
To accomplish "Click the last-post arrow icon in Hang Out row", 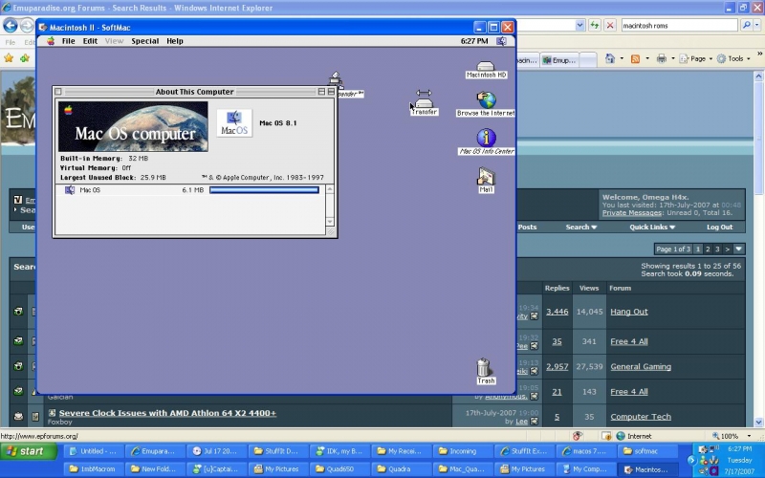I will pos(535,316).
